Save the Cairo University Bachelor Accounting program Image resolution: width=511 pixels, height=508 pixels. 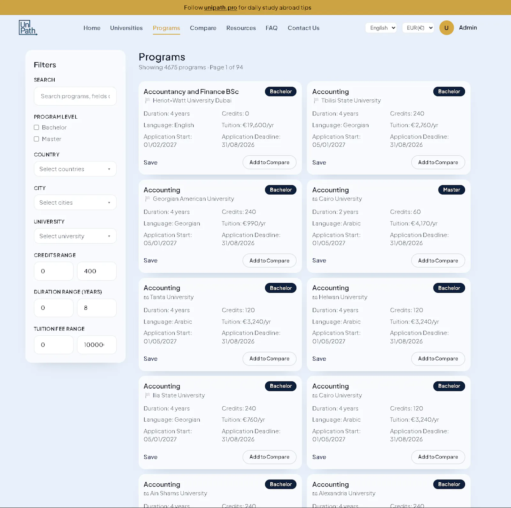point(319,457)
